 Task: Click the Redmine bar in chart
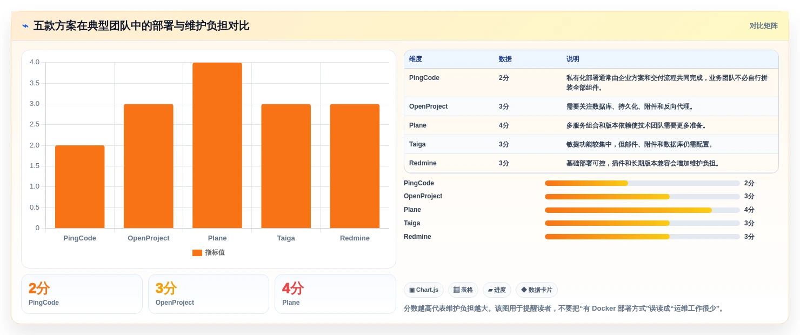[x=355, y=166]
